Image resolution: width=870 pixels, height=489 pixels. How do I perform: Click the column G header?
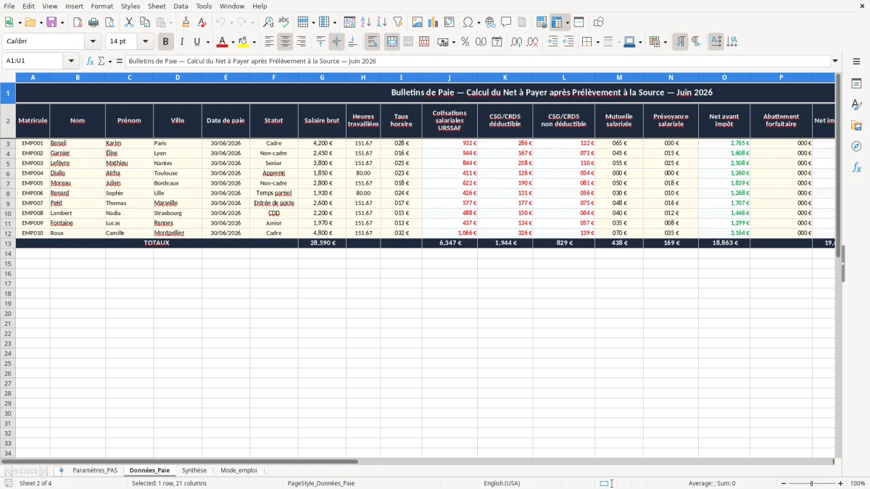point(322,77)
